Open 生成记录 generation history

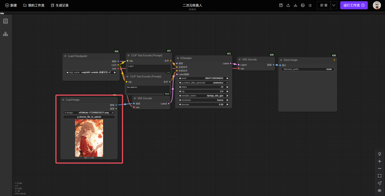60,5
